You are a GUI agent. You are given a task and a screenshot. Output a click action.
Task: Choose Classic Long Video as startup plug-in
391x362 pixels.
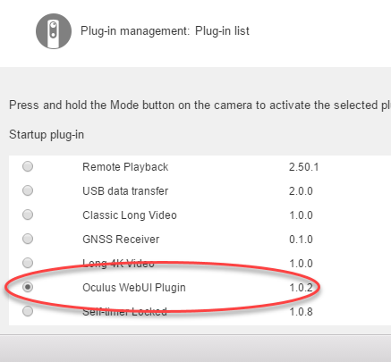tap(28, 215)
